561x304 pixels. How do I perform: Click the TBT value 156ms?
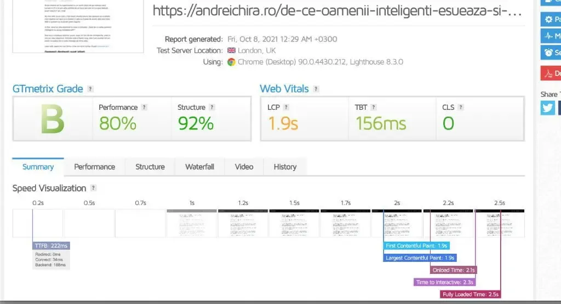pos(381,124)
